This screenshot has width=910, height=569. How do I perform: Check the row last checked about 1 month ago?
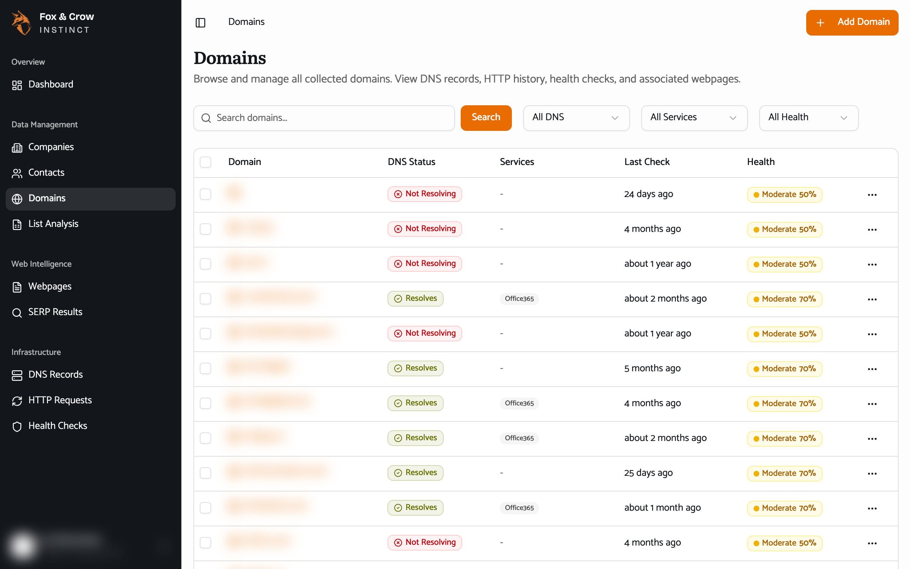click(x=205, y=508)
